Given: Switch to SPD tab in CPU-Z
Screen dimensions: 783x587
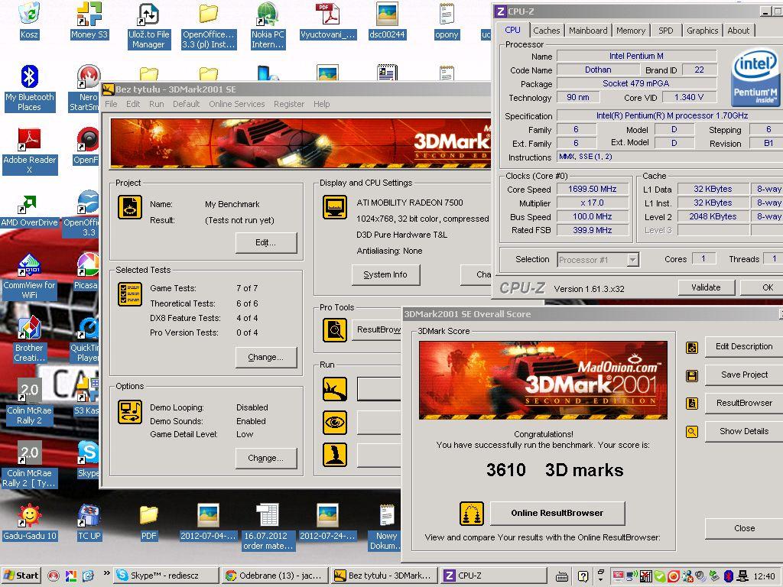Looking at the screenshot, I should coord(666,31).
